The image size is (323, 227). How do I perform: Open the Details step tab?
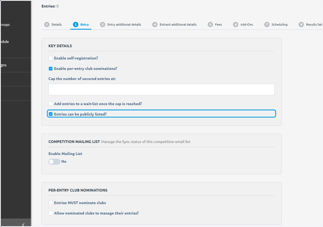(53, 25)
